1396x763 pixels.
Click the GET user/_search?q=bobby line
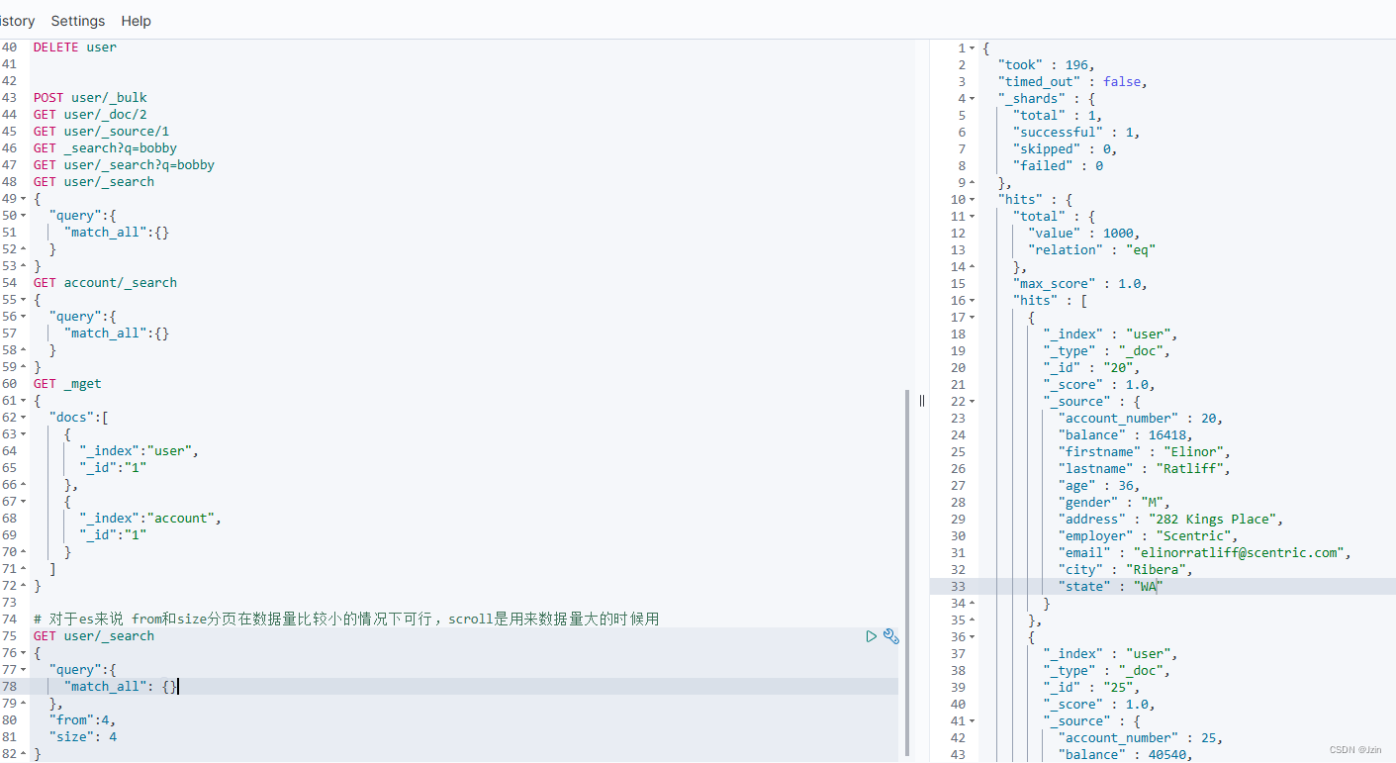124,165
